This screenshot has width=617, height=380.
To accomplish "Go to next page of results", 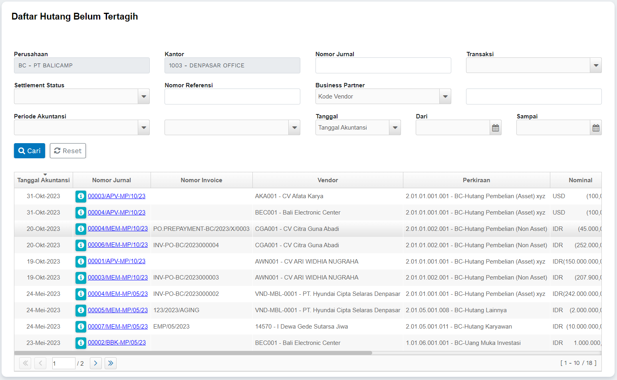I will [x=95, y=363].
